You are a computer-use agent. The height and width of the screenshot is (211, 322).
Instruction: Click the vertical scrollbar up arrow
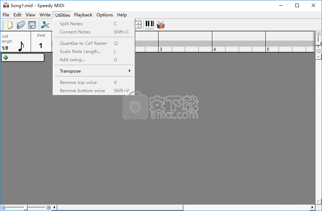tap(318, 57)
